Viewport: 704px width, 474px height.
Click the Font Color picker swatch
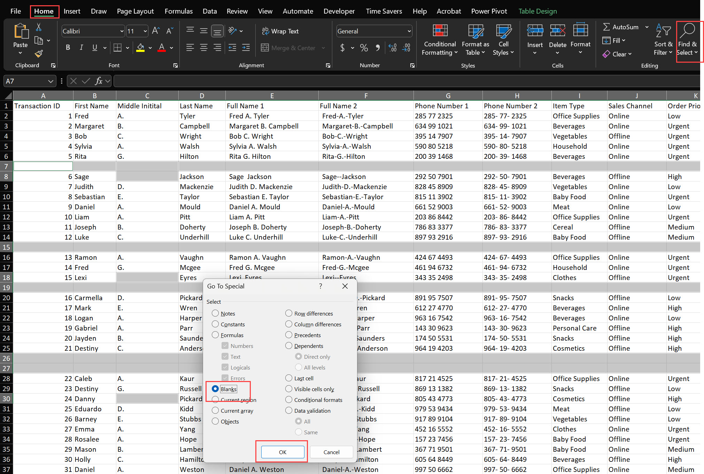click(x=162, y=52)
